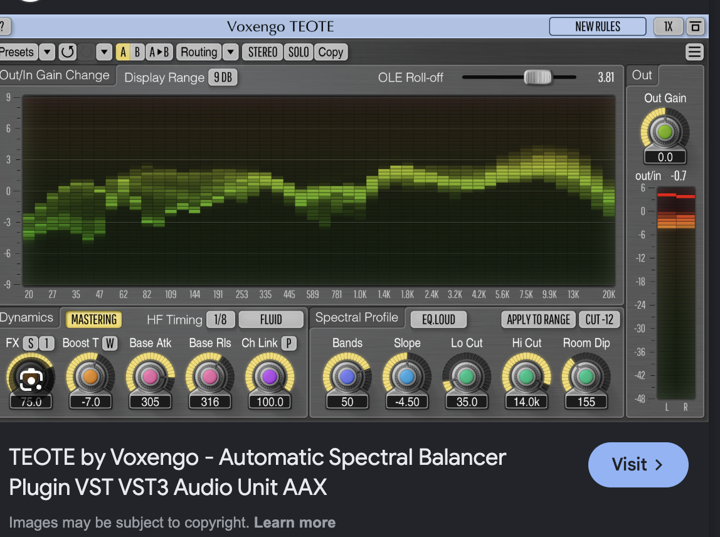This screenshot has width=720, height=537.
Task: Open the FLUID timing mode selector
Action: [x=271, y=319]
